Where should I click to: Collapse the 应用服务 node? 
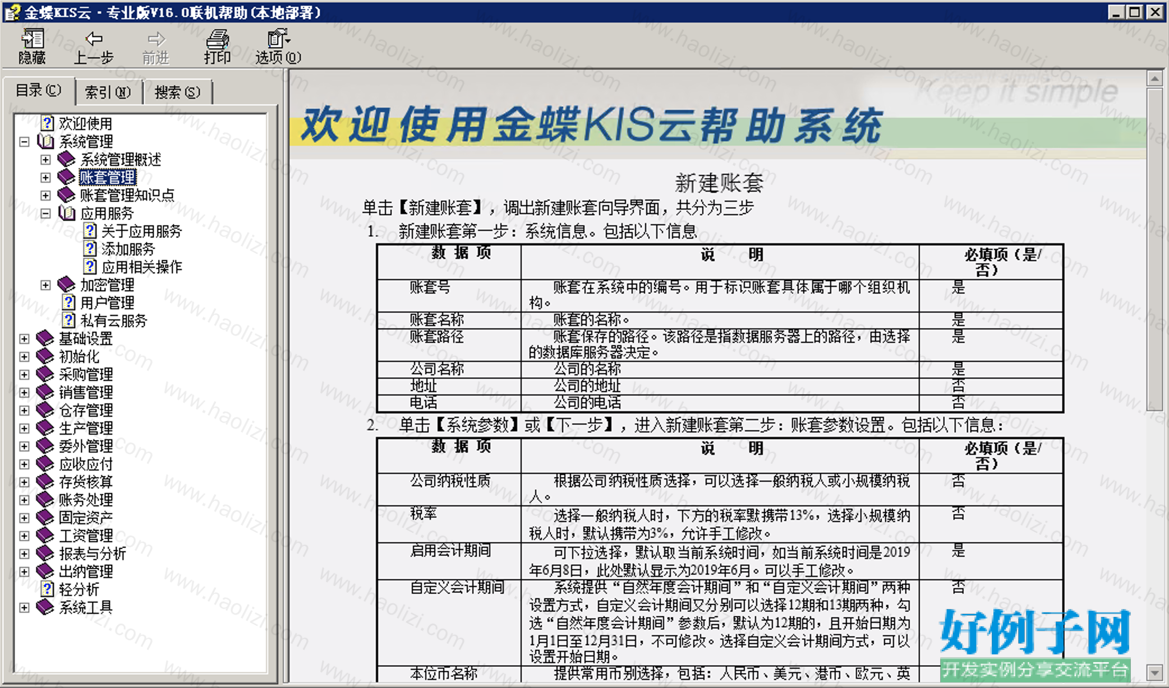pos(45,213)
